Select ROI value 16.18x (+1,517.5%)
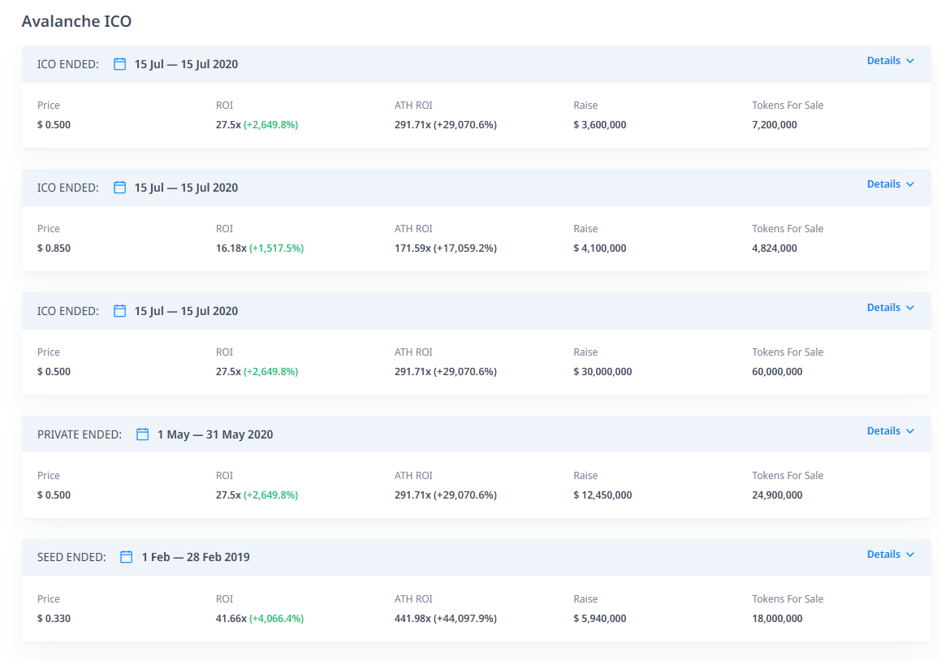The width and height of the screenshot is (941, 661). (x=260, y=248)
